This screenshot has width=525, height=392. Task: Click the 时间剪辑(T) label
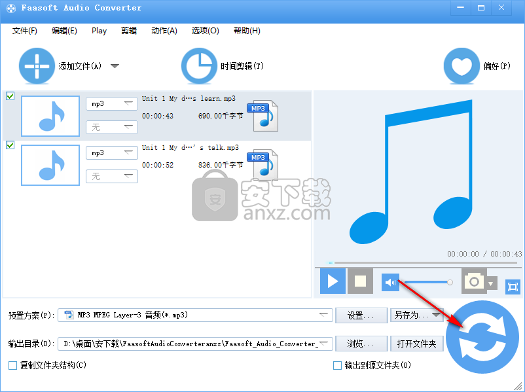[242, 66]
